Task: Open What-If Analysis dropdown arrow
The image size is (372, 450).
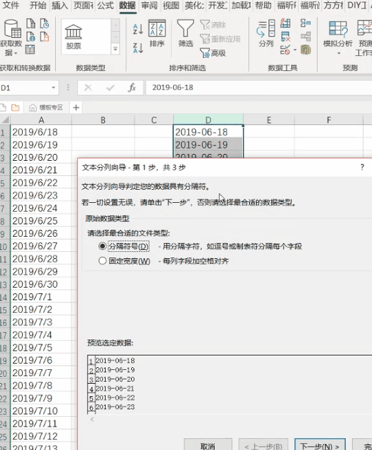Action: tap(339, 53)
